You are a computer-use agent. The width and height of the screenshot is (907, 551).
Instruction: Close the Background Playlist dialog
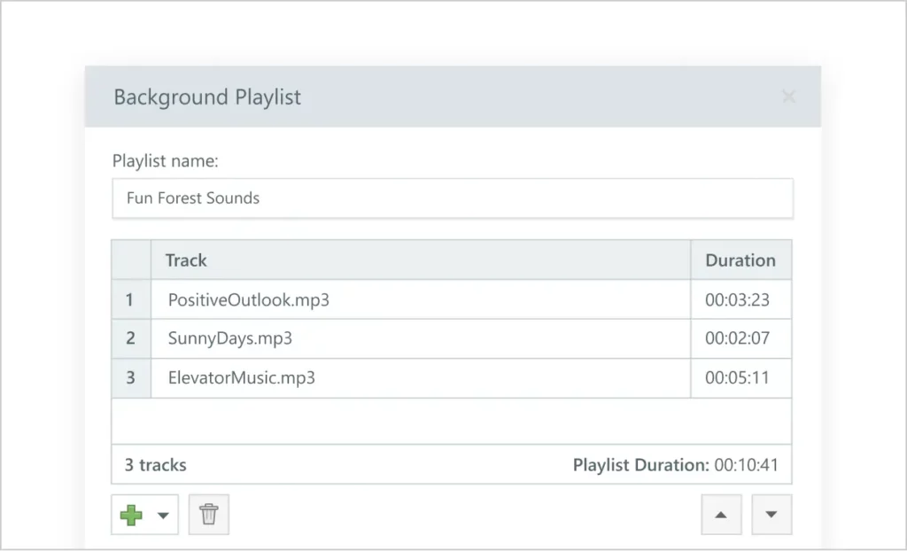pyautogui.click(x=788, y=97)
